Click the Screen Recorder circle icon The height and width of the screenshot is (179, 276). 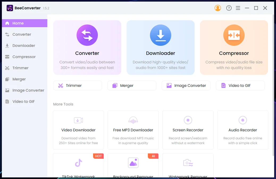tap(188, 120)
